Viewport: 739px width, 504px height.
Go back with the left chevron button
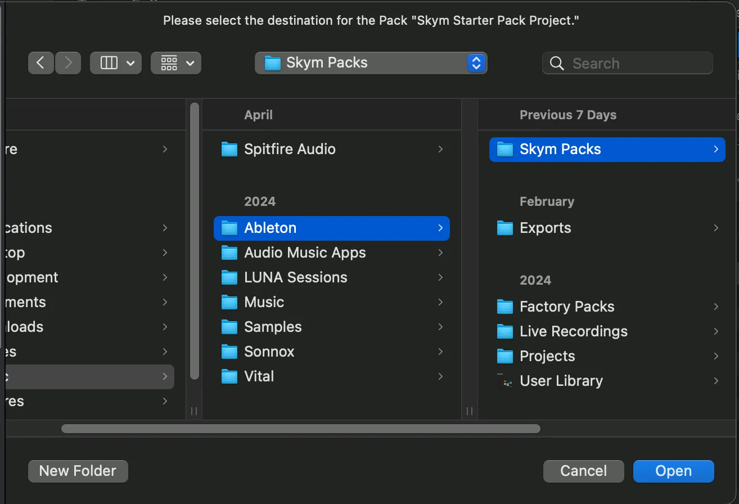point(41,63)
